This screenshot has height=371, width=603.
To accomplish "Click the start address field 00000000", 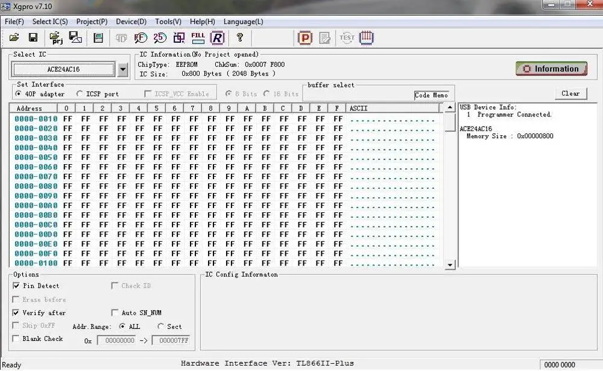I will click(116, 340).
